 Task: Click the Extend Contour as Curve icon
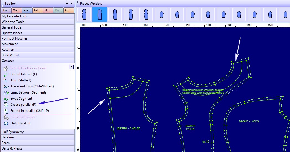click(6, 68)
